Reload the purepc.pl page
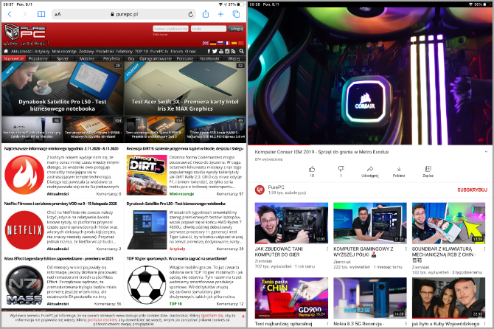Viewport: 494px width, 329px height. (x=190, y=14)
